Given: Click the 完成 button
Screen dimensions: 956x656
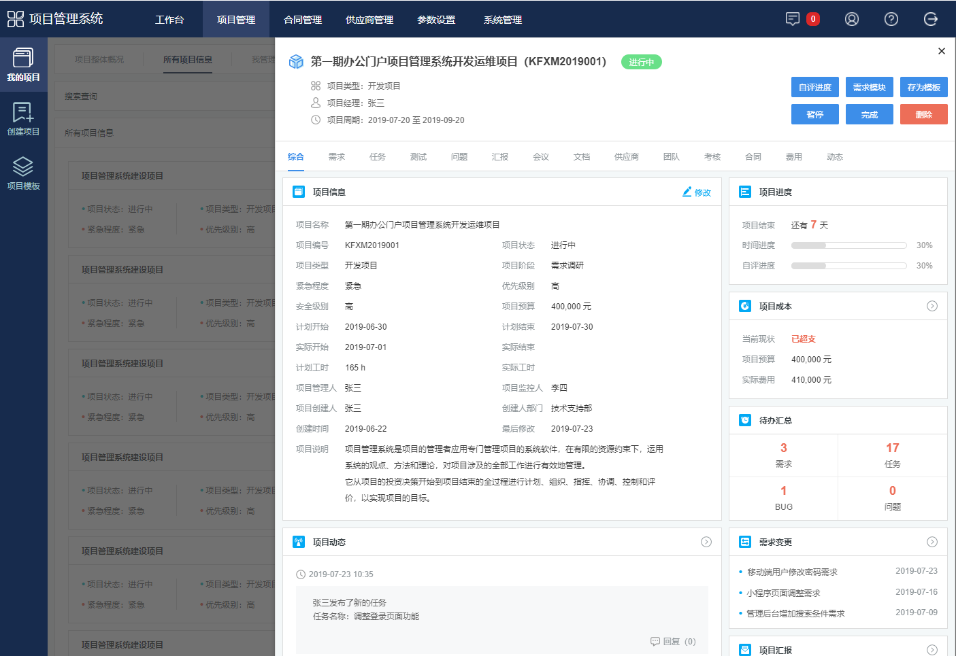Looking at the screenshot, I should click(870, 114).
